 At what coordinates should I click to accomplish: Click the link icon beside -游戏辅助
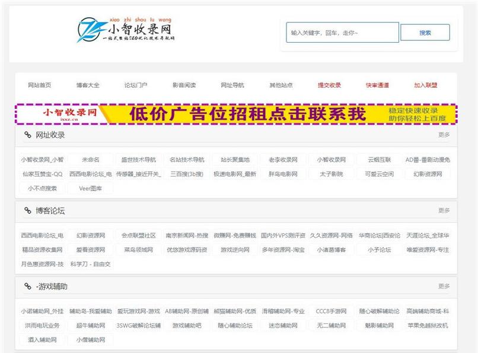[27, 287]
